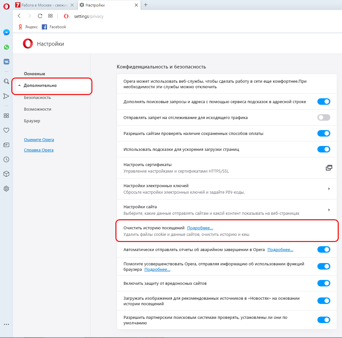342x338 pixels.
Task: Reload the current page
Action: pyautogui.click(x=40, y=16)
